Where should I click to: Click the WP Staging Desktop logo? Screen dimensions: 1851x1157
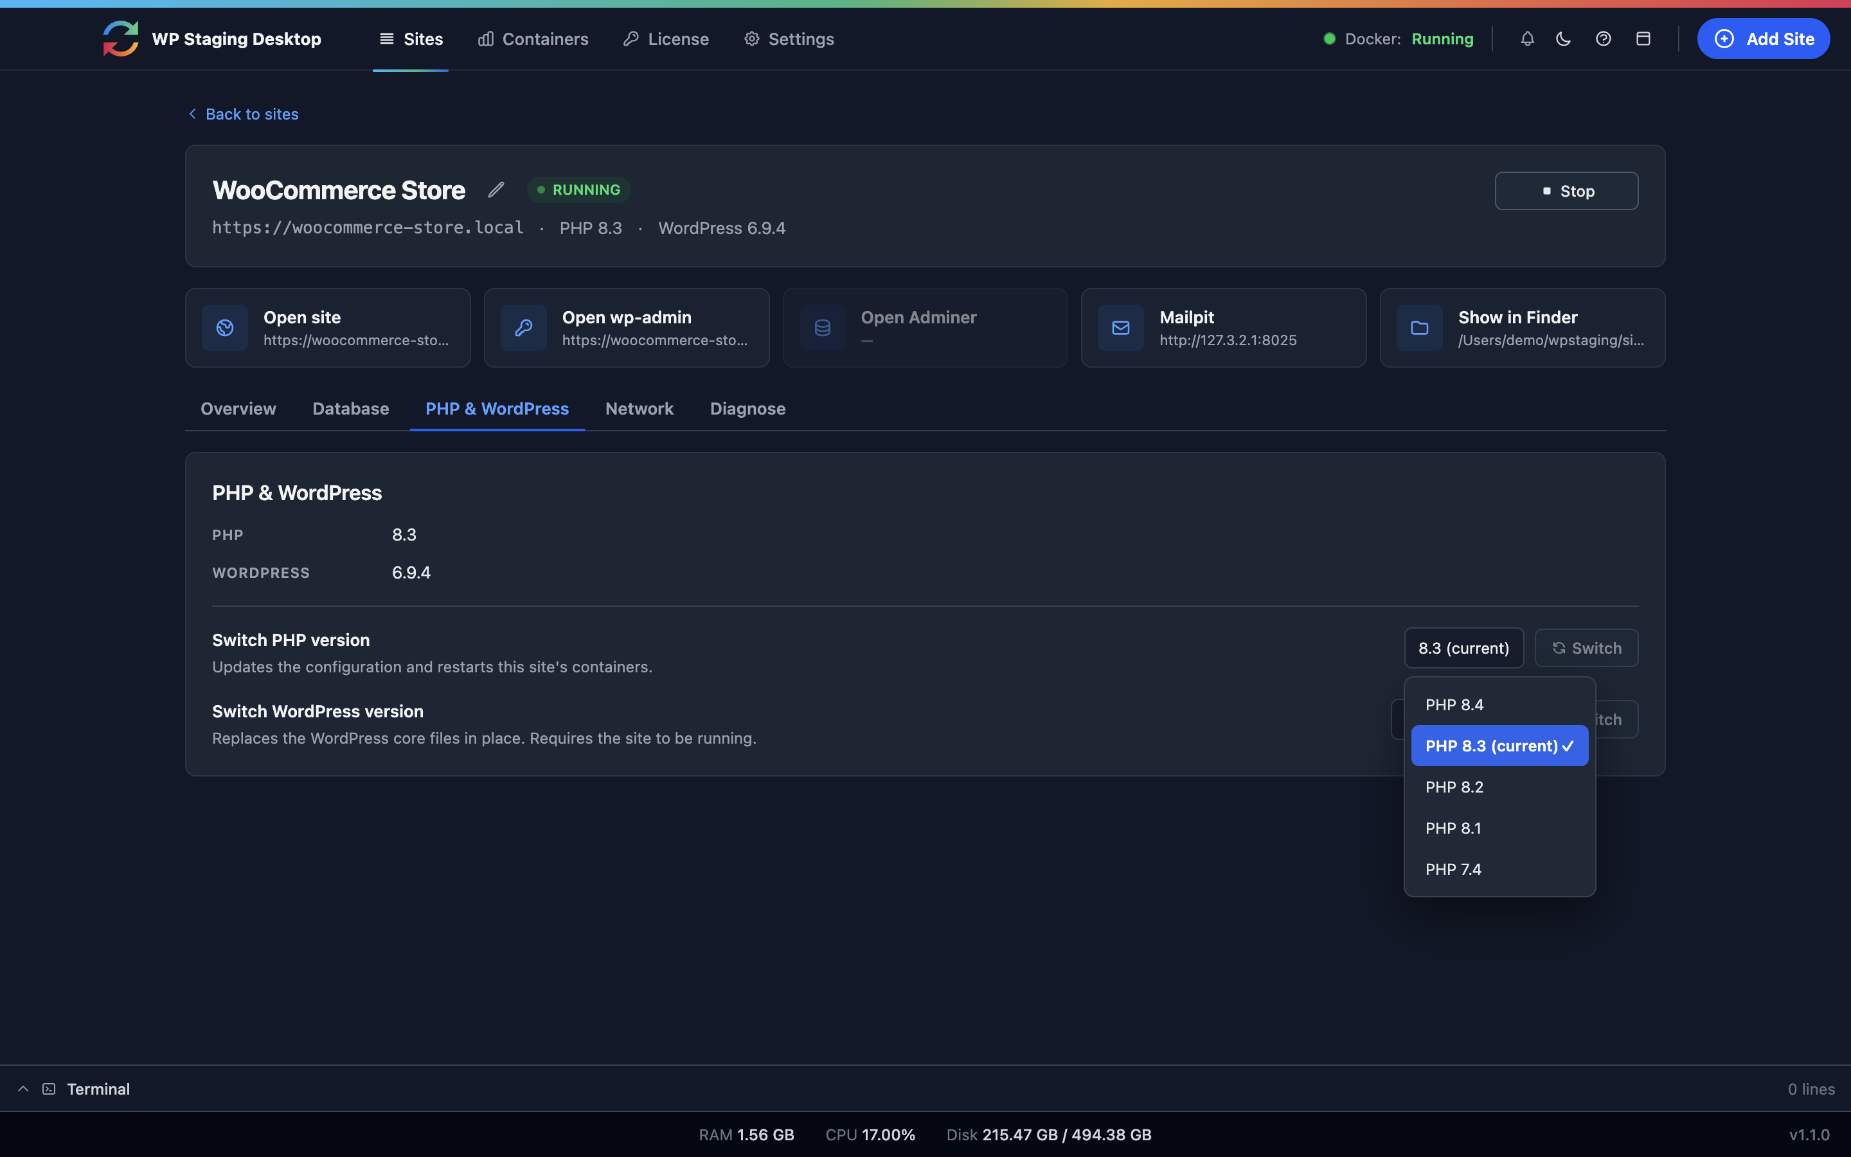121,39
